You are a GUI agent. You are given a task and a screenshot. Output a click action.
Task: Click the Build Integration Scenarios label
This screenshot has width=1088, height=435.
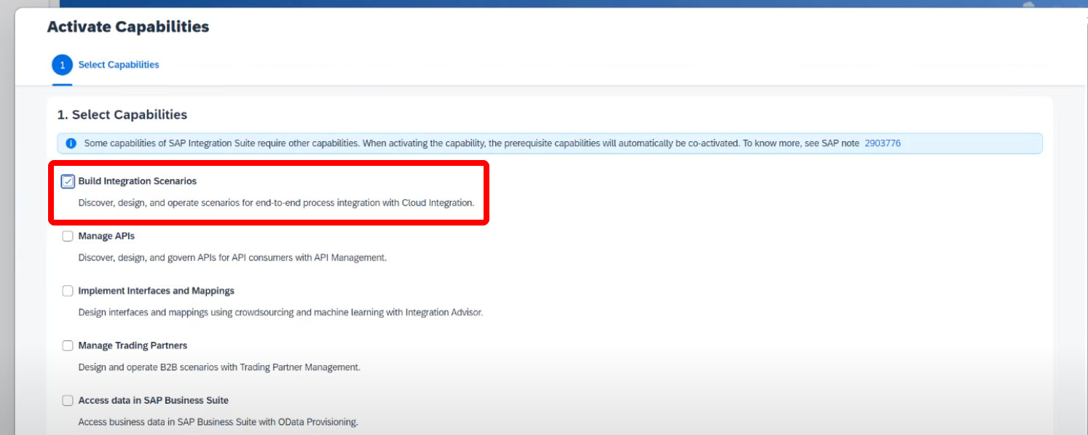click(138, 181)
